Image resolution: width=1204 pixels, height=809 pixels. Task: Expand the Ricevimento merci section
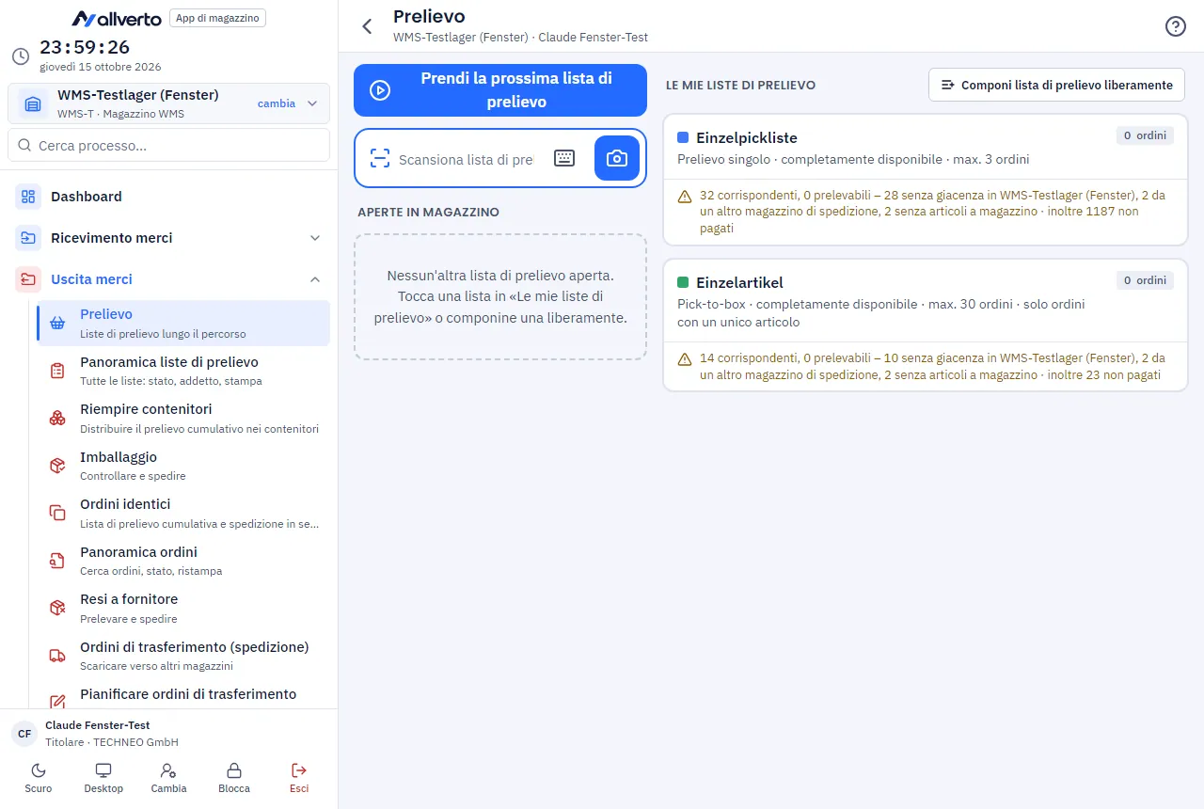click(315, 238)
